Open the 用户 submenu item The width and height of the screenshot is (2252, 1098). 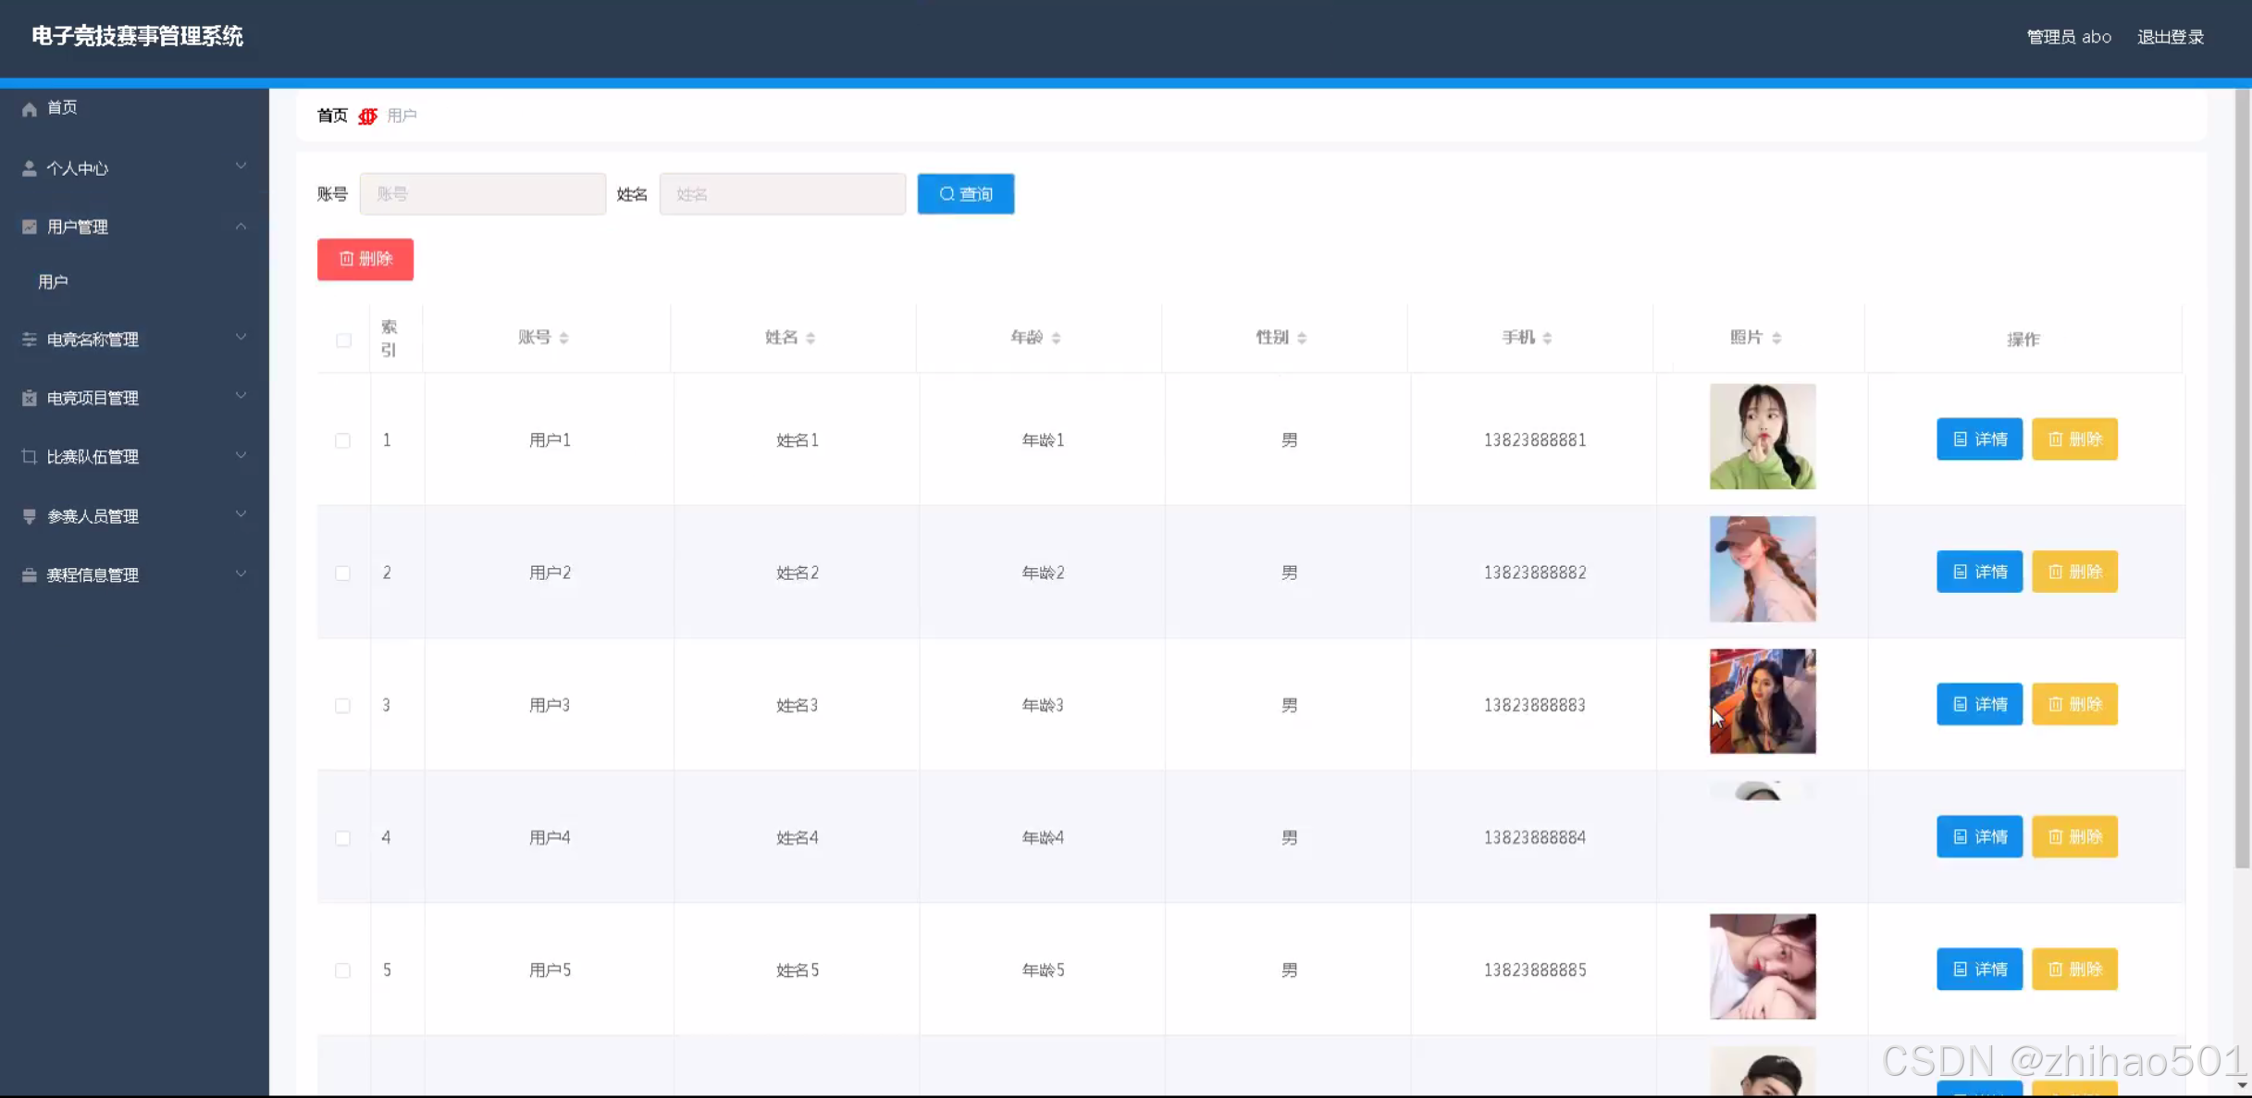[53, 282]
